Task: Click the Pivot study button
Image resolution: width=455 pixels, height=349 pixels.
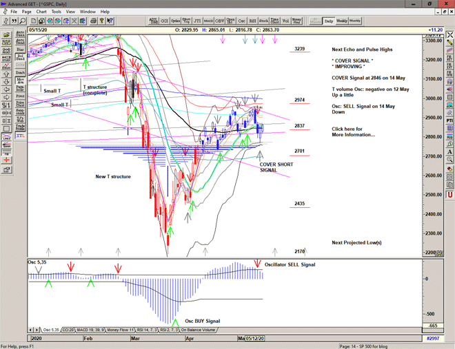Action: pos(20,96)
